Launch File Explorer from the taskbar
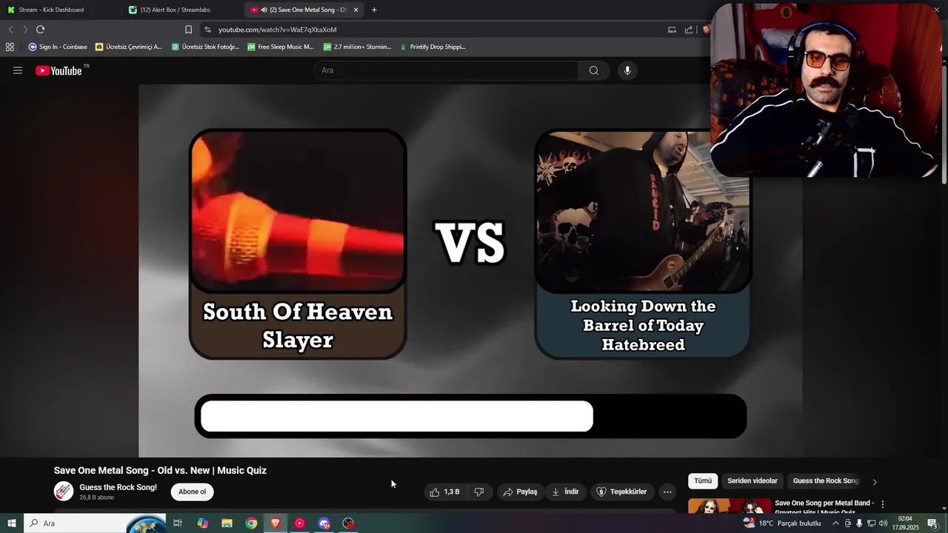Image resolution: width=948 pixels, height=533 pixels. (x=227, y=523)
